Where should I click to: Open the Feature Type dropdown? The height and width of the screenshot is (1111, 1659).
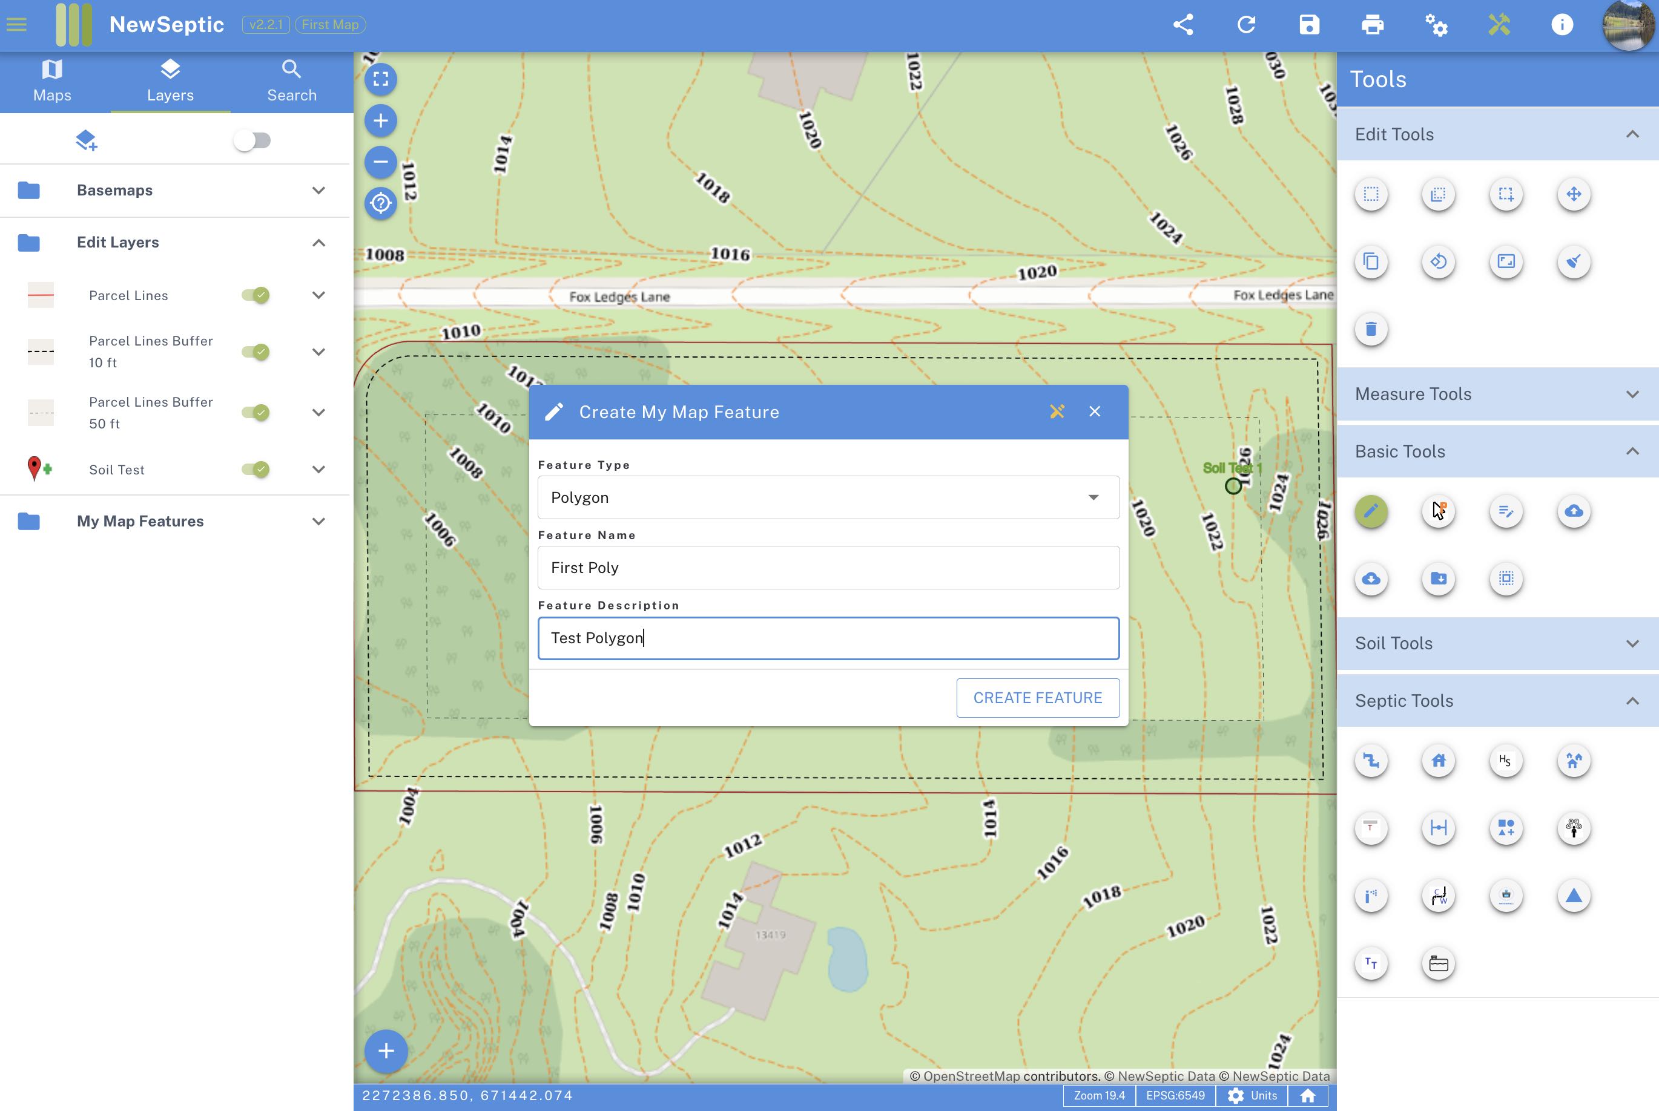pos(828,497)
